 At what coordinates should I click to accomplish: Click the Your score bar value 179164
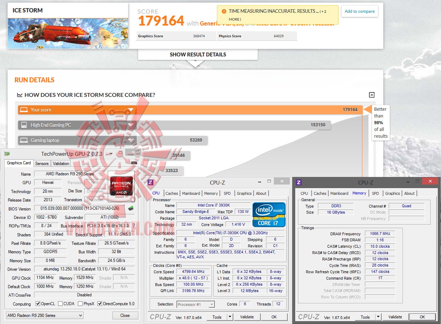point(350,110)
